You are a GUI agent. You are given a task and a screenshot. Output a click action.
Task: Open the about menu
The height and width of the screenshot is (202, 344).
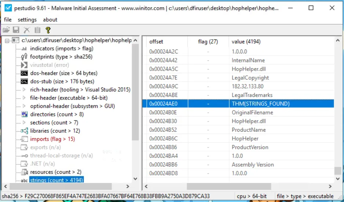pos(50,20)
